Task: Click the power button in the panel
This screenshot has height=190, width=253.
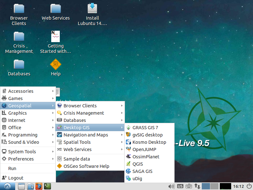Action: click(x=249, y=186)
